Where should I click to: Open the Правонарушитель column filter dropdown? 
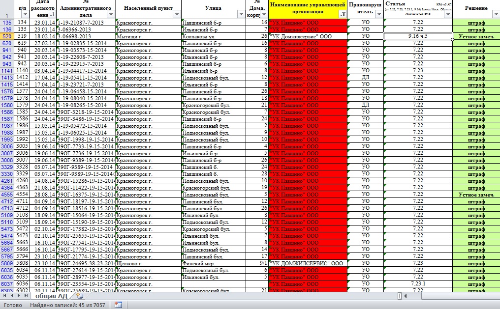point(378,15)
